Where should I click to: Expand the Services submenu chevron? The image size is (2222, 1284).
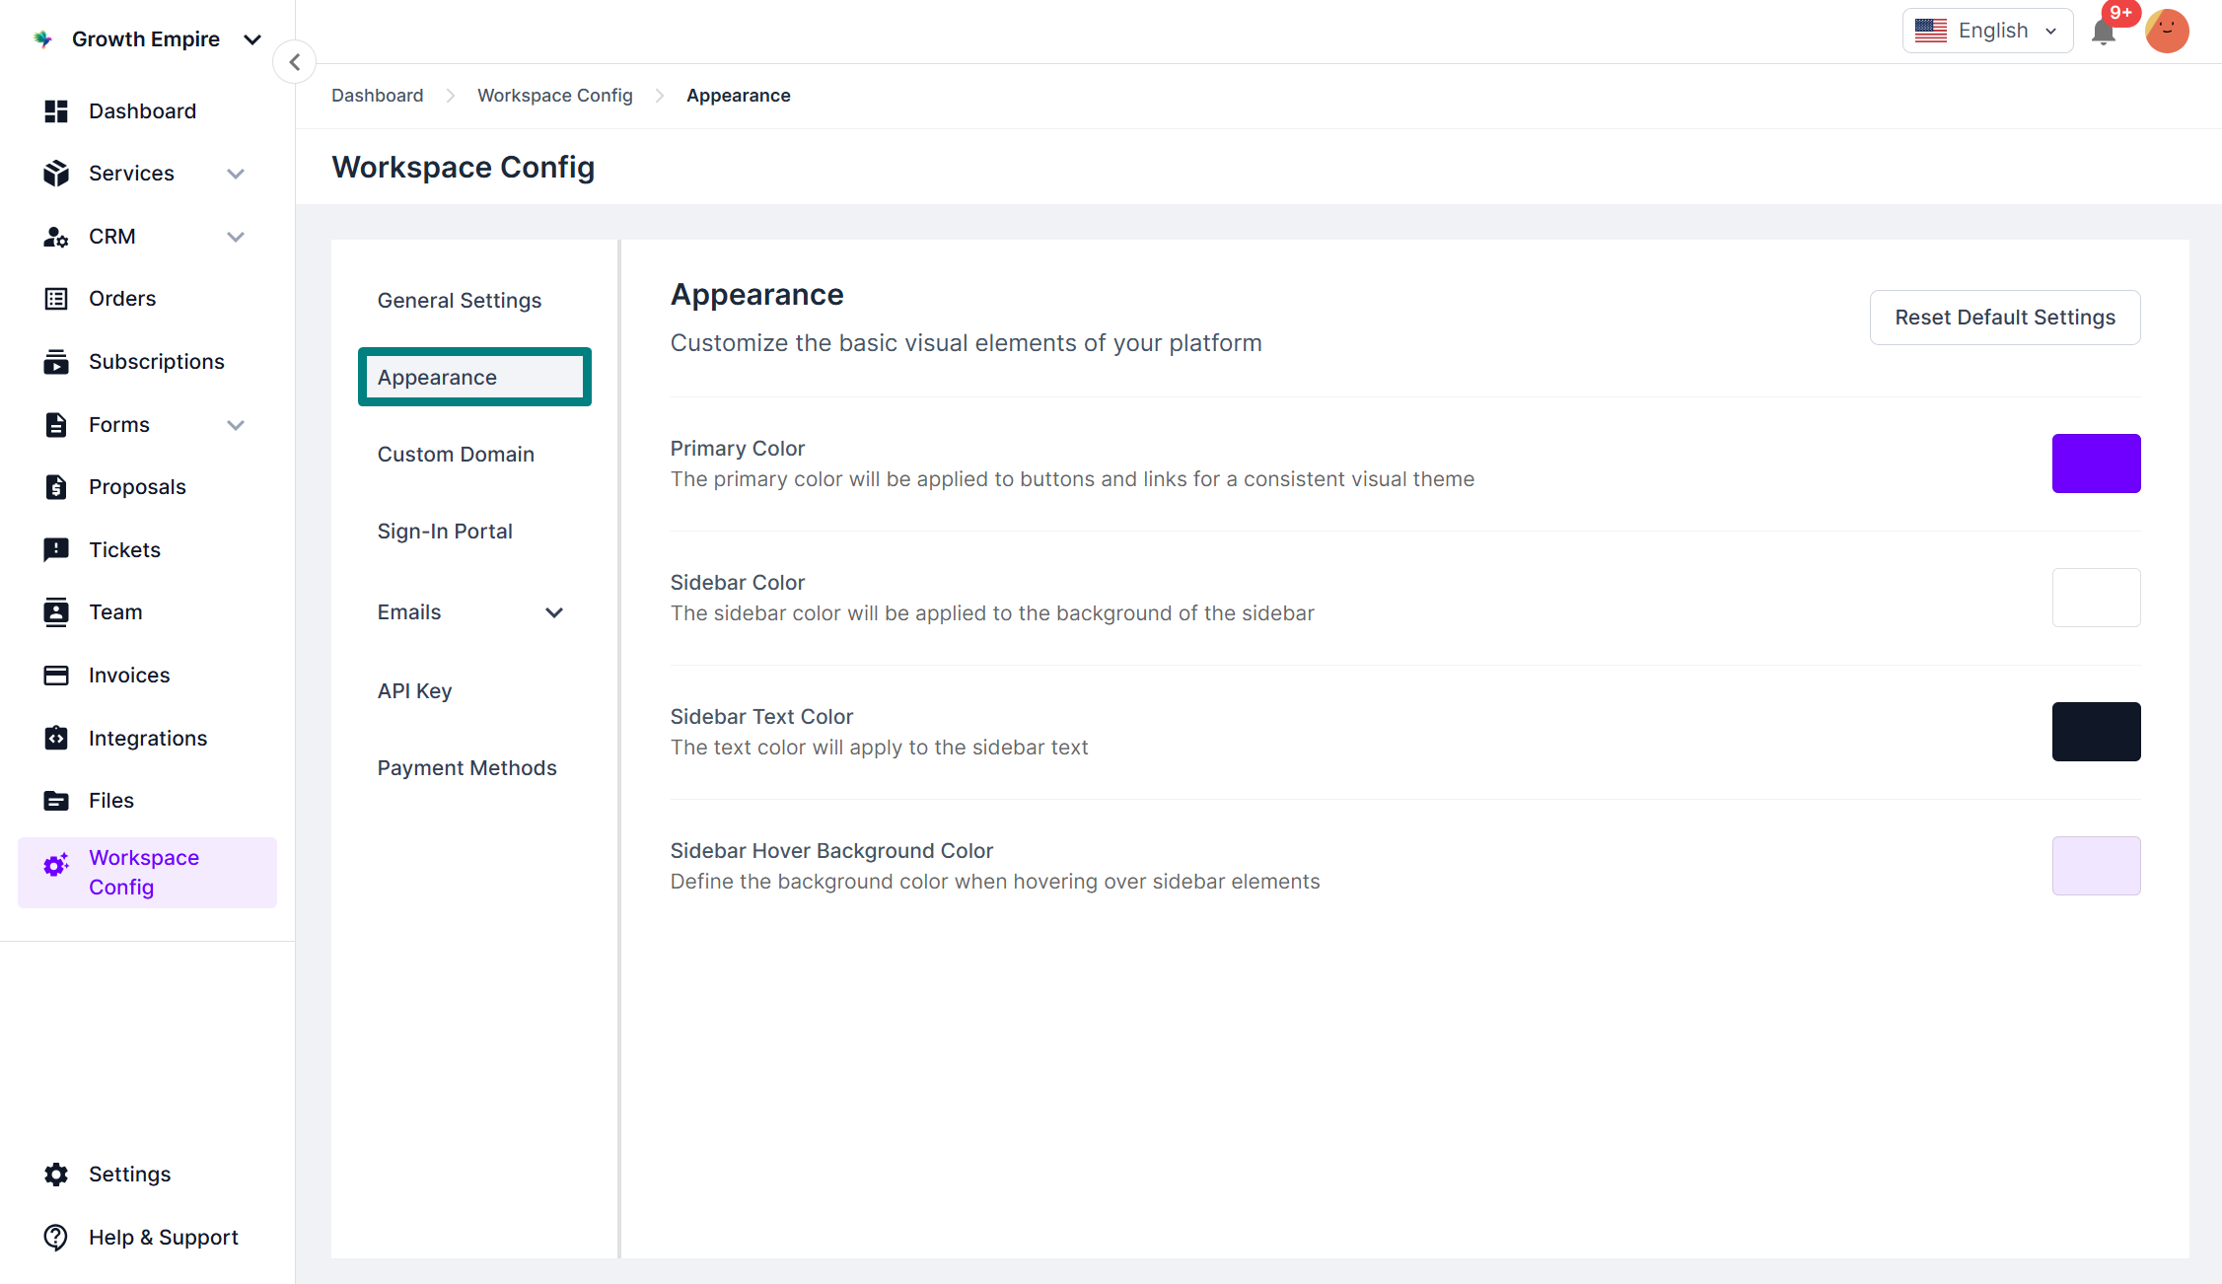[x=235, y=174]
